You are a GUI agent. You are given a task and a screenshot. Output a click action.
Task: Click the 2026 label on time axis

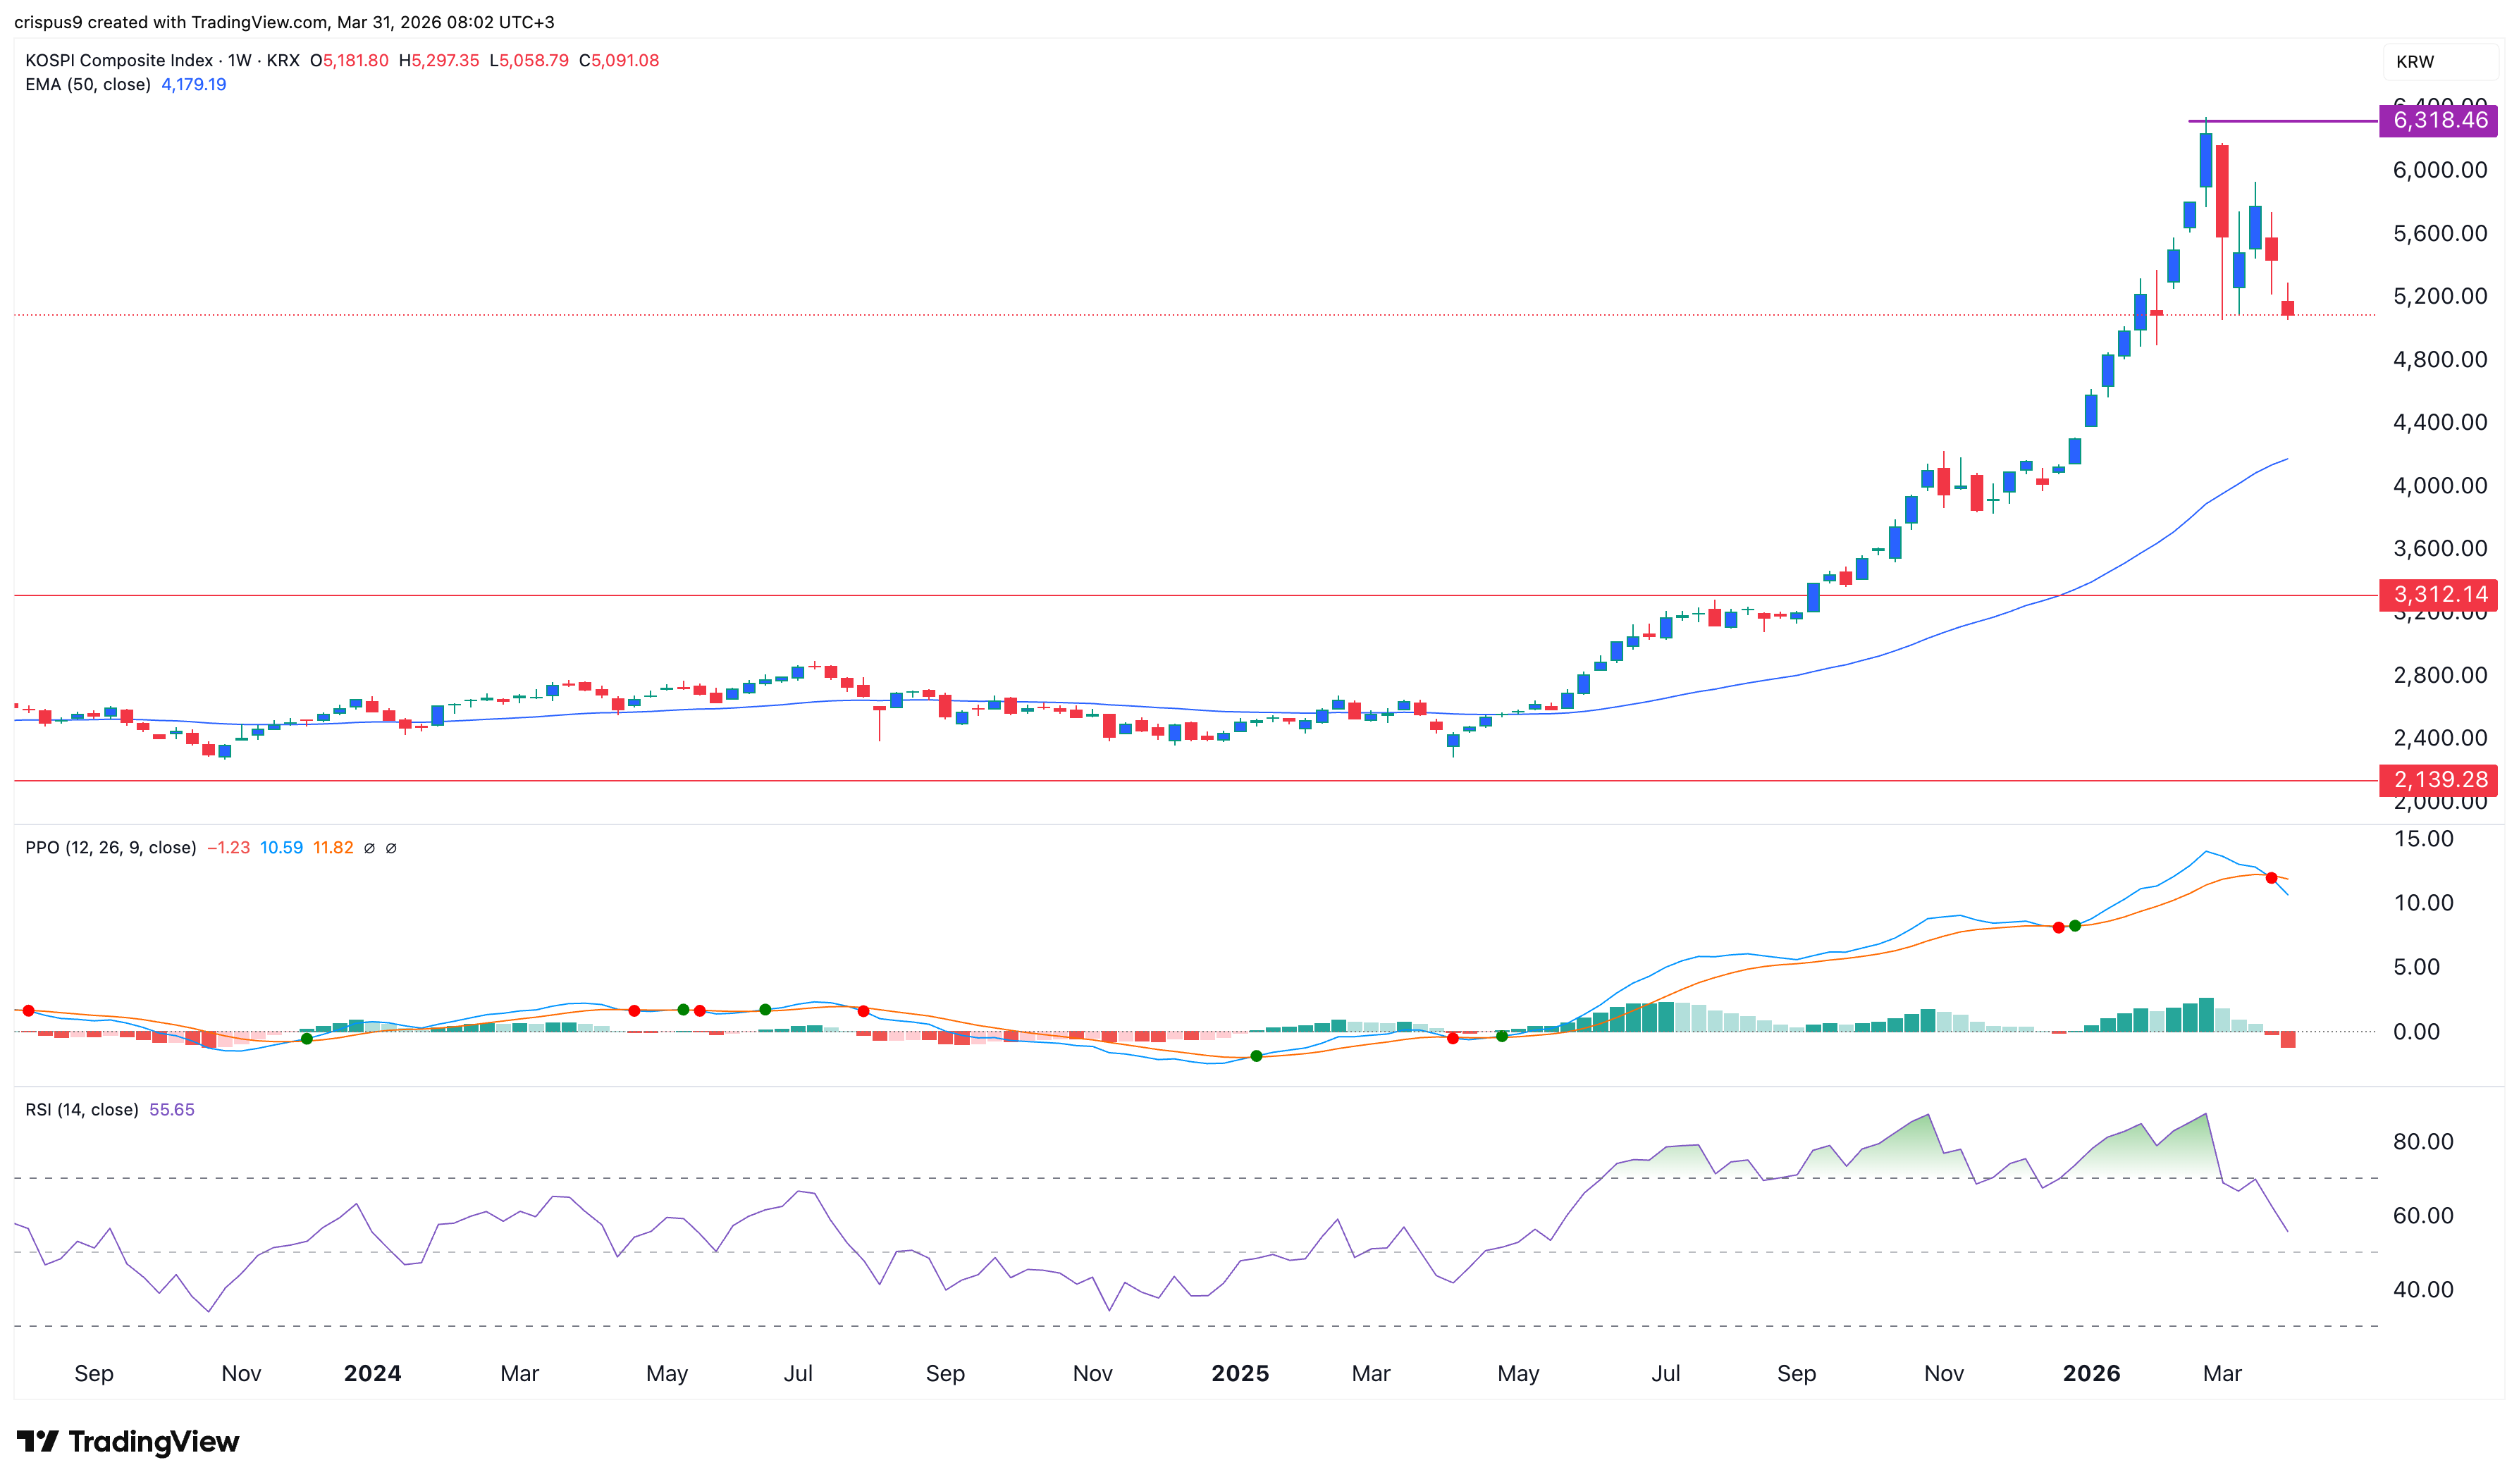(x=2091, y=1374)
